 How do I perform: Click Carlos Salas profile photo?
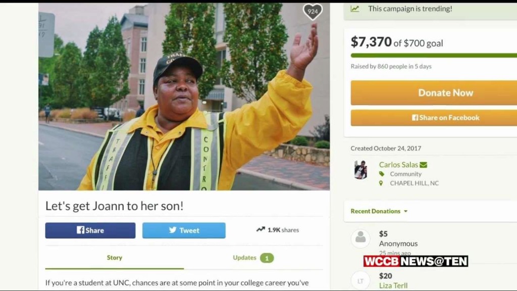(x=360, y=170)
